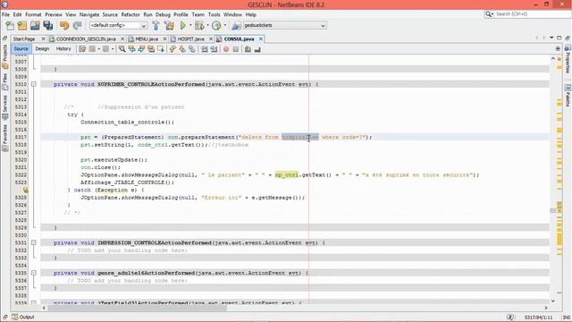The height and width of the screenshot is (322, 572).
Task: Open the Services side panel
Action: (4, 107)
